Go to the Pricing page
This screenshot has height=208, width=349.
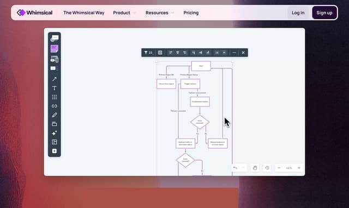coord(191,12)
